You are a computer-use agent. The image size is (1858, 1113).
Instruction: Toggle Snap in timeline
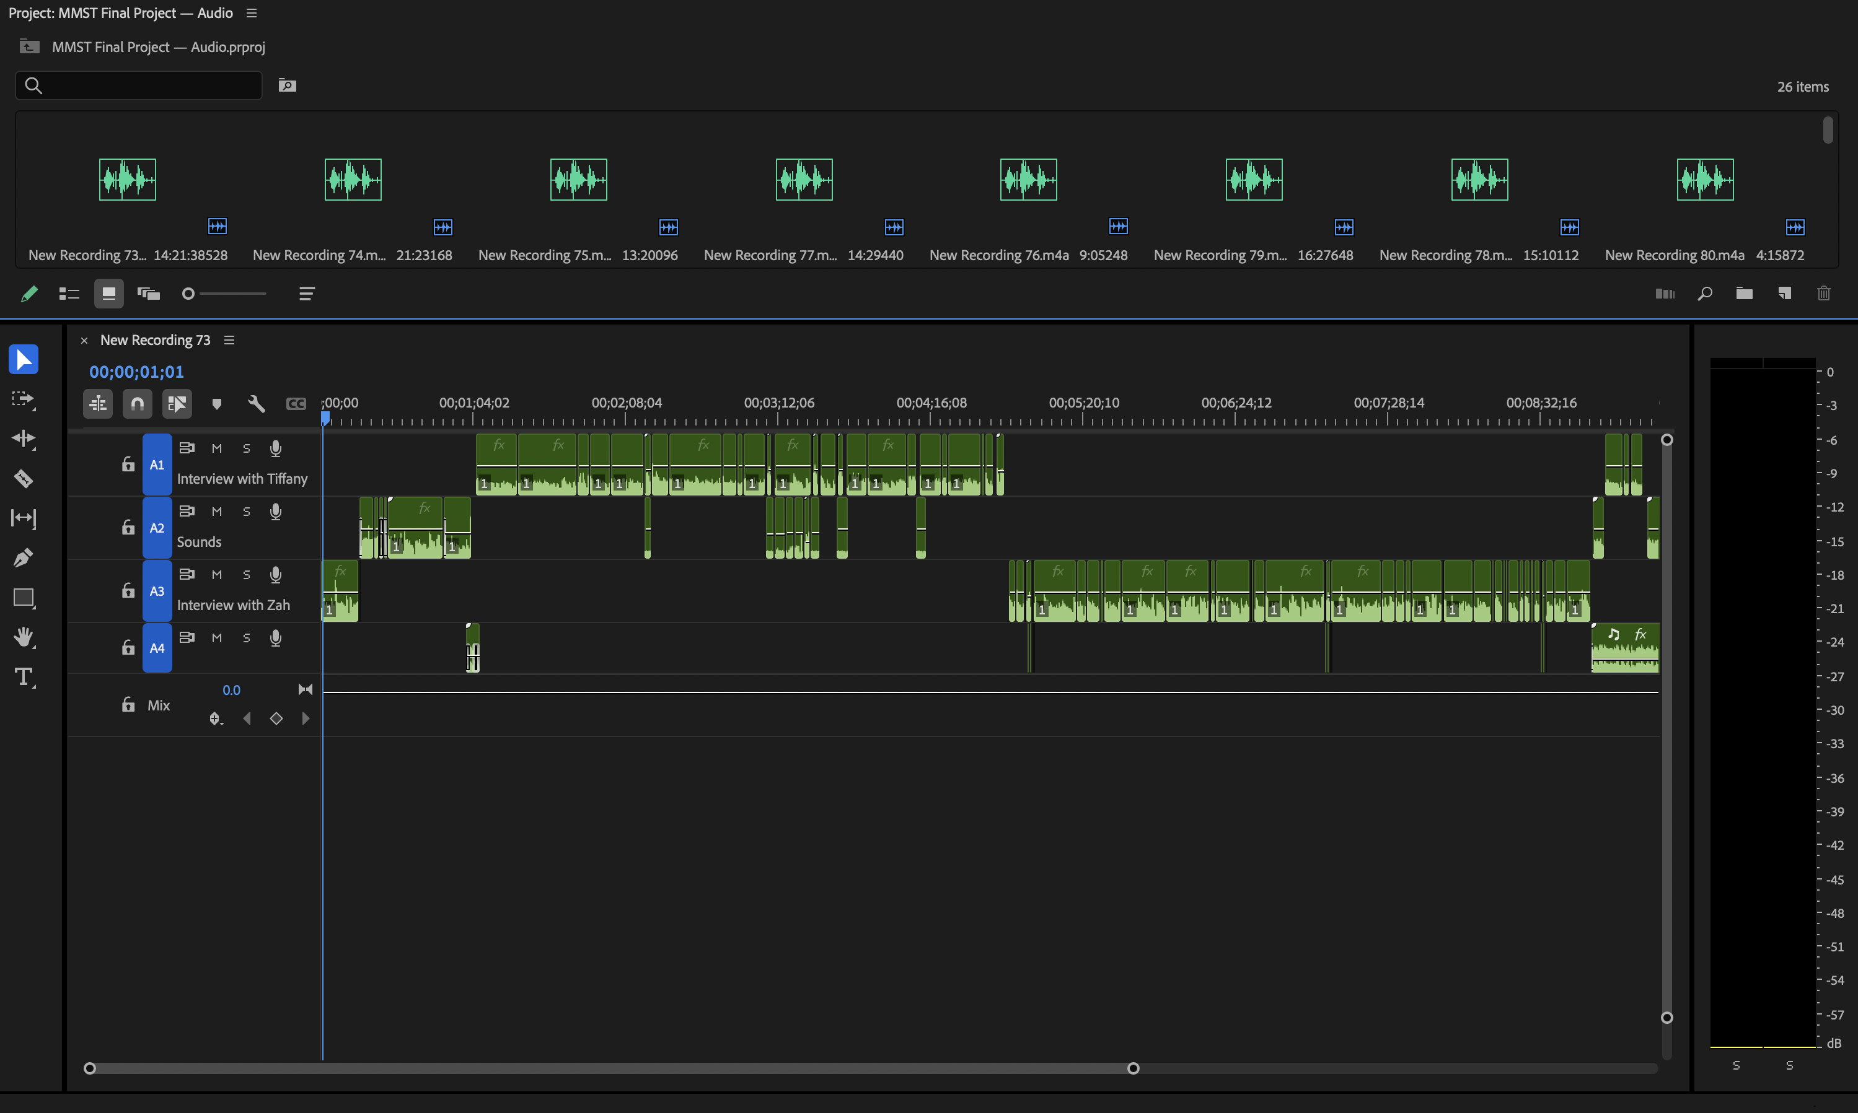point(138,404)
